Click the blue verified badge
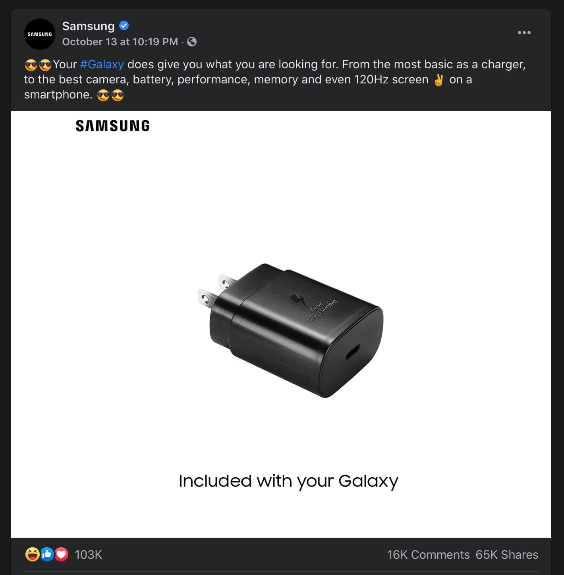The image size is (564, 575). click(124, 26)
